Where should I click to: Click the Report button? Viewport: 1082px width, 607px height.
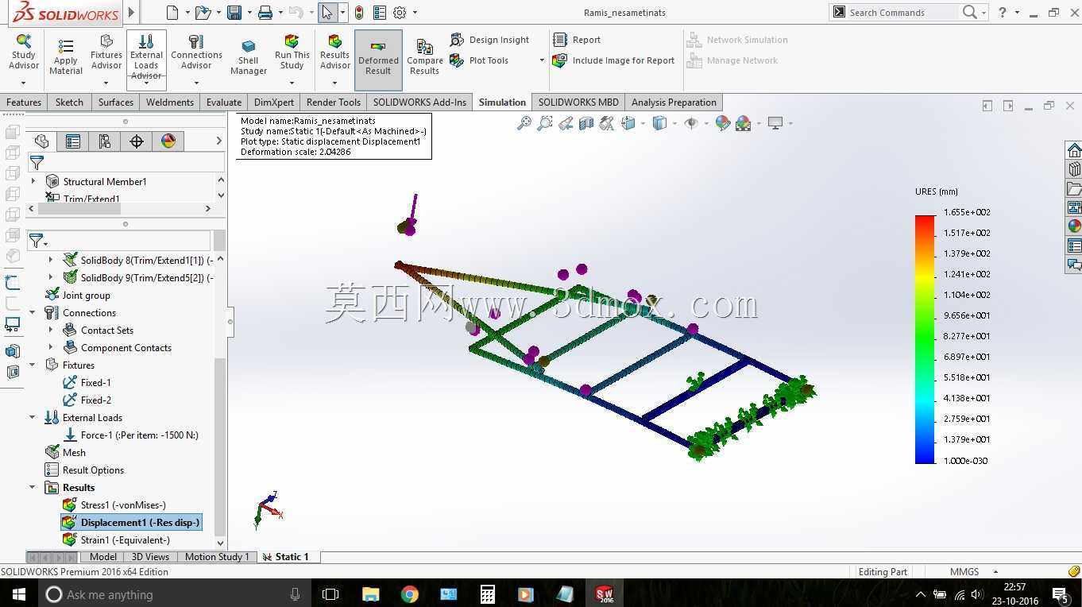[578, 40]
